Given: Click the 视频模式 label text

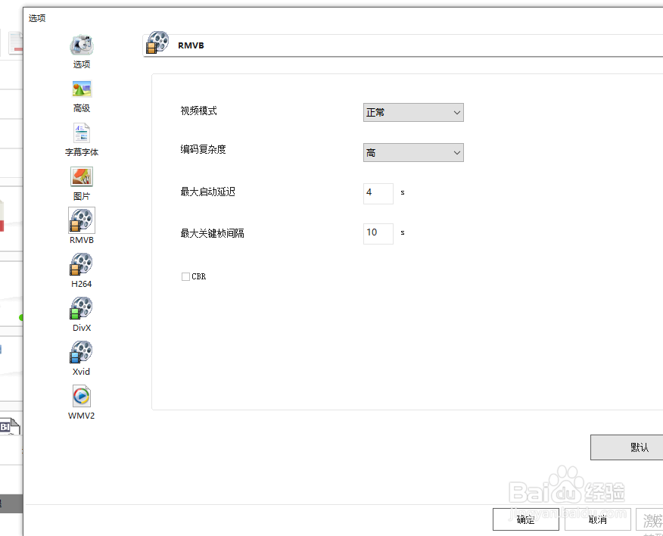Looking at the screenshot, I should [199, 111].
